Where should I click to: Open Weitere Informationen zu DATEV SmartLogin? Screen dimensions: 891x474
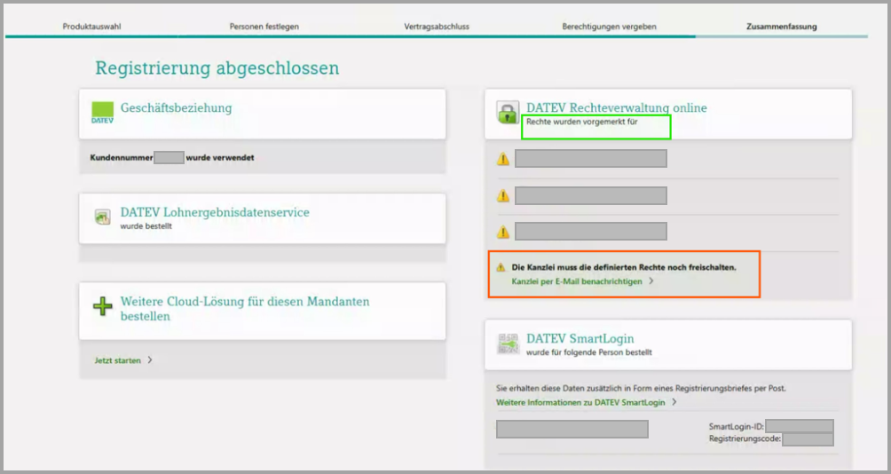coord(580,402)
